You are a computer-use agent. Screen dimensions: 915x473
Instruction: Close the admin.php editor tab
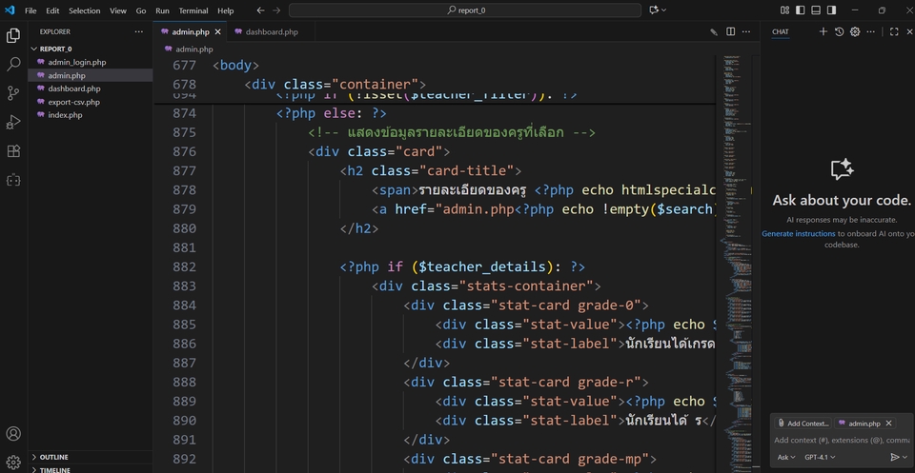(217, 32)
